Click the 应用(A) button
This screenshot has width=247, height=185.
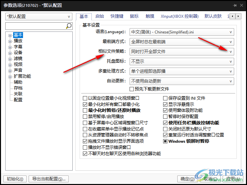pyautogui.click(x=233, y=179)
